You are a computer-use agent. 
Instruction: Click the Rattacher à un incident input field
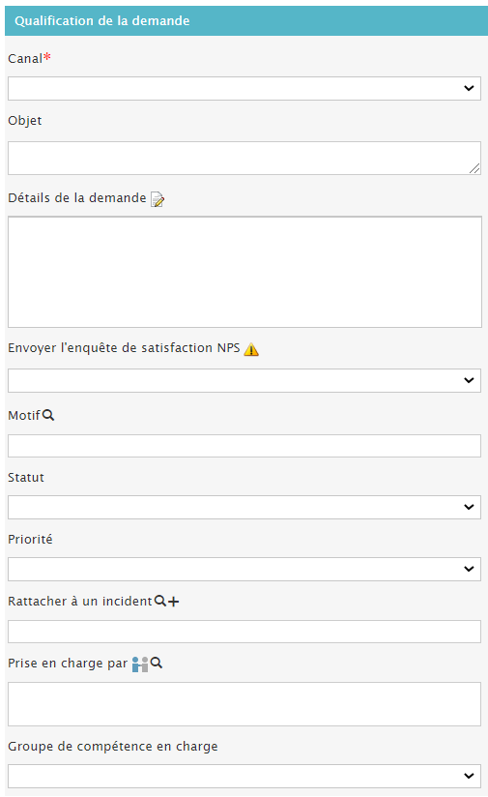[x=244, y=632]
